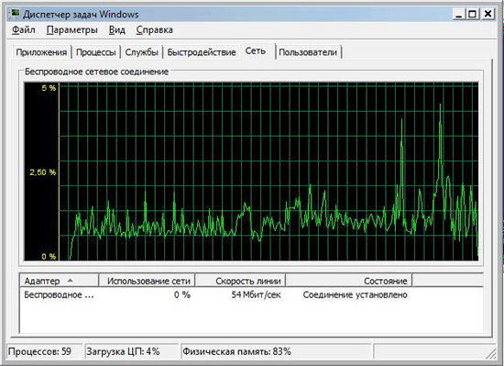Sort by the Адаптер column header
This screenshot has width=504, height=366.
pos(60,281)
